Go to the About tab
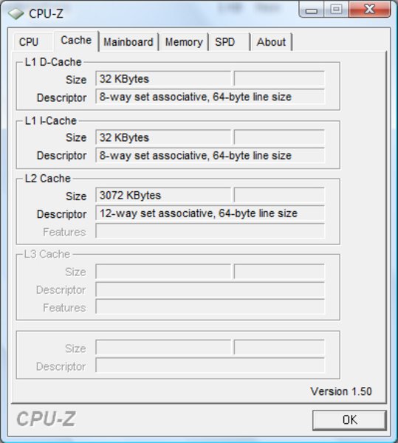This screenshot has width=398, height=443. pyautogui.click(x=271, y=42)
